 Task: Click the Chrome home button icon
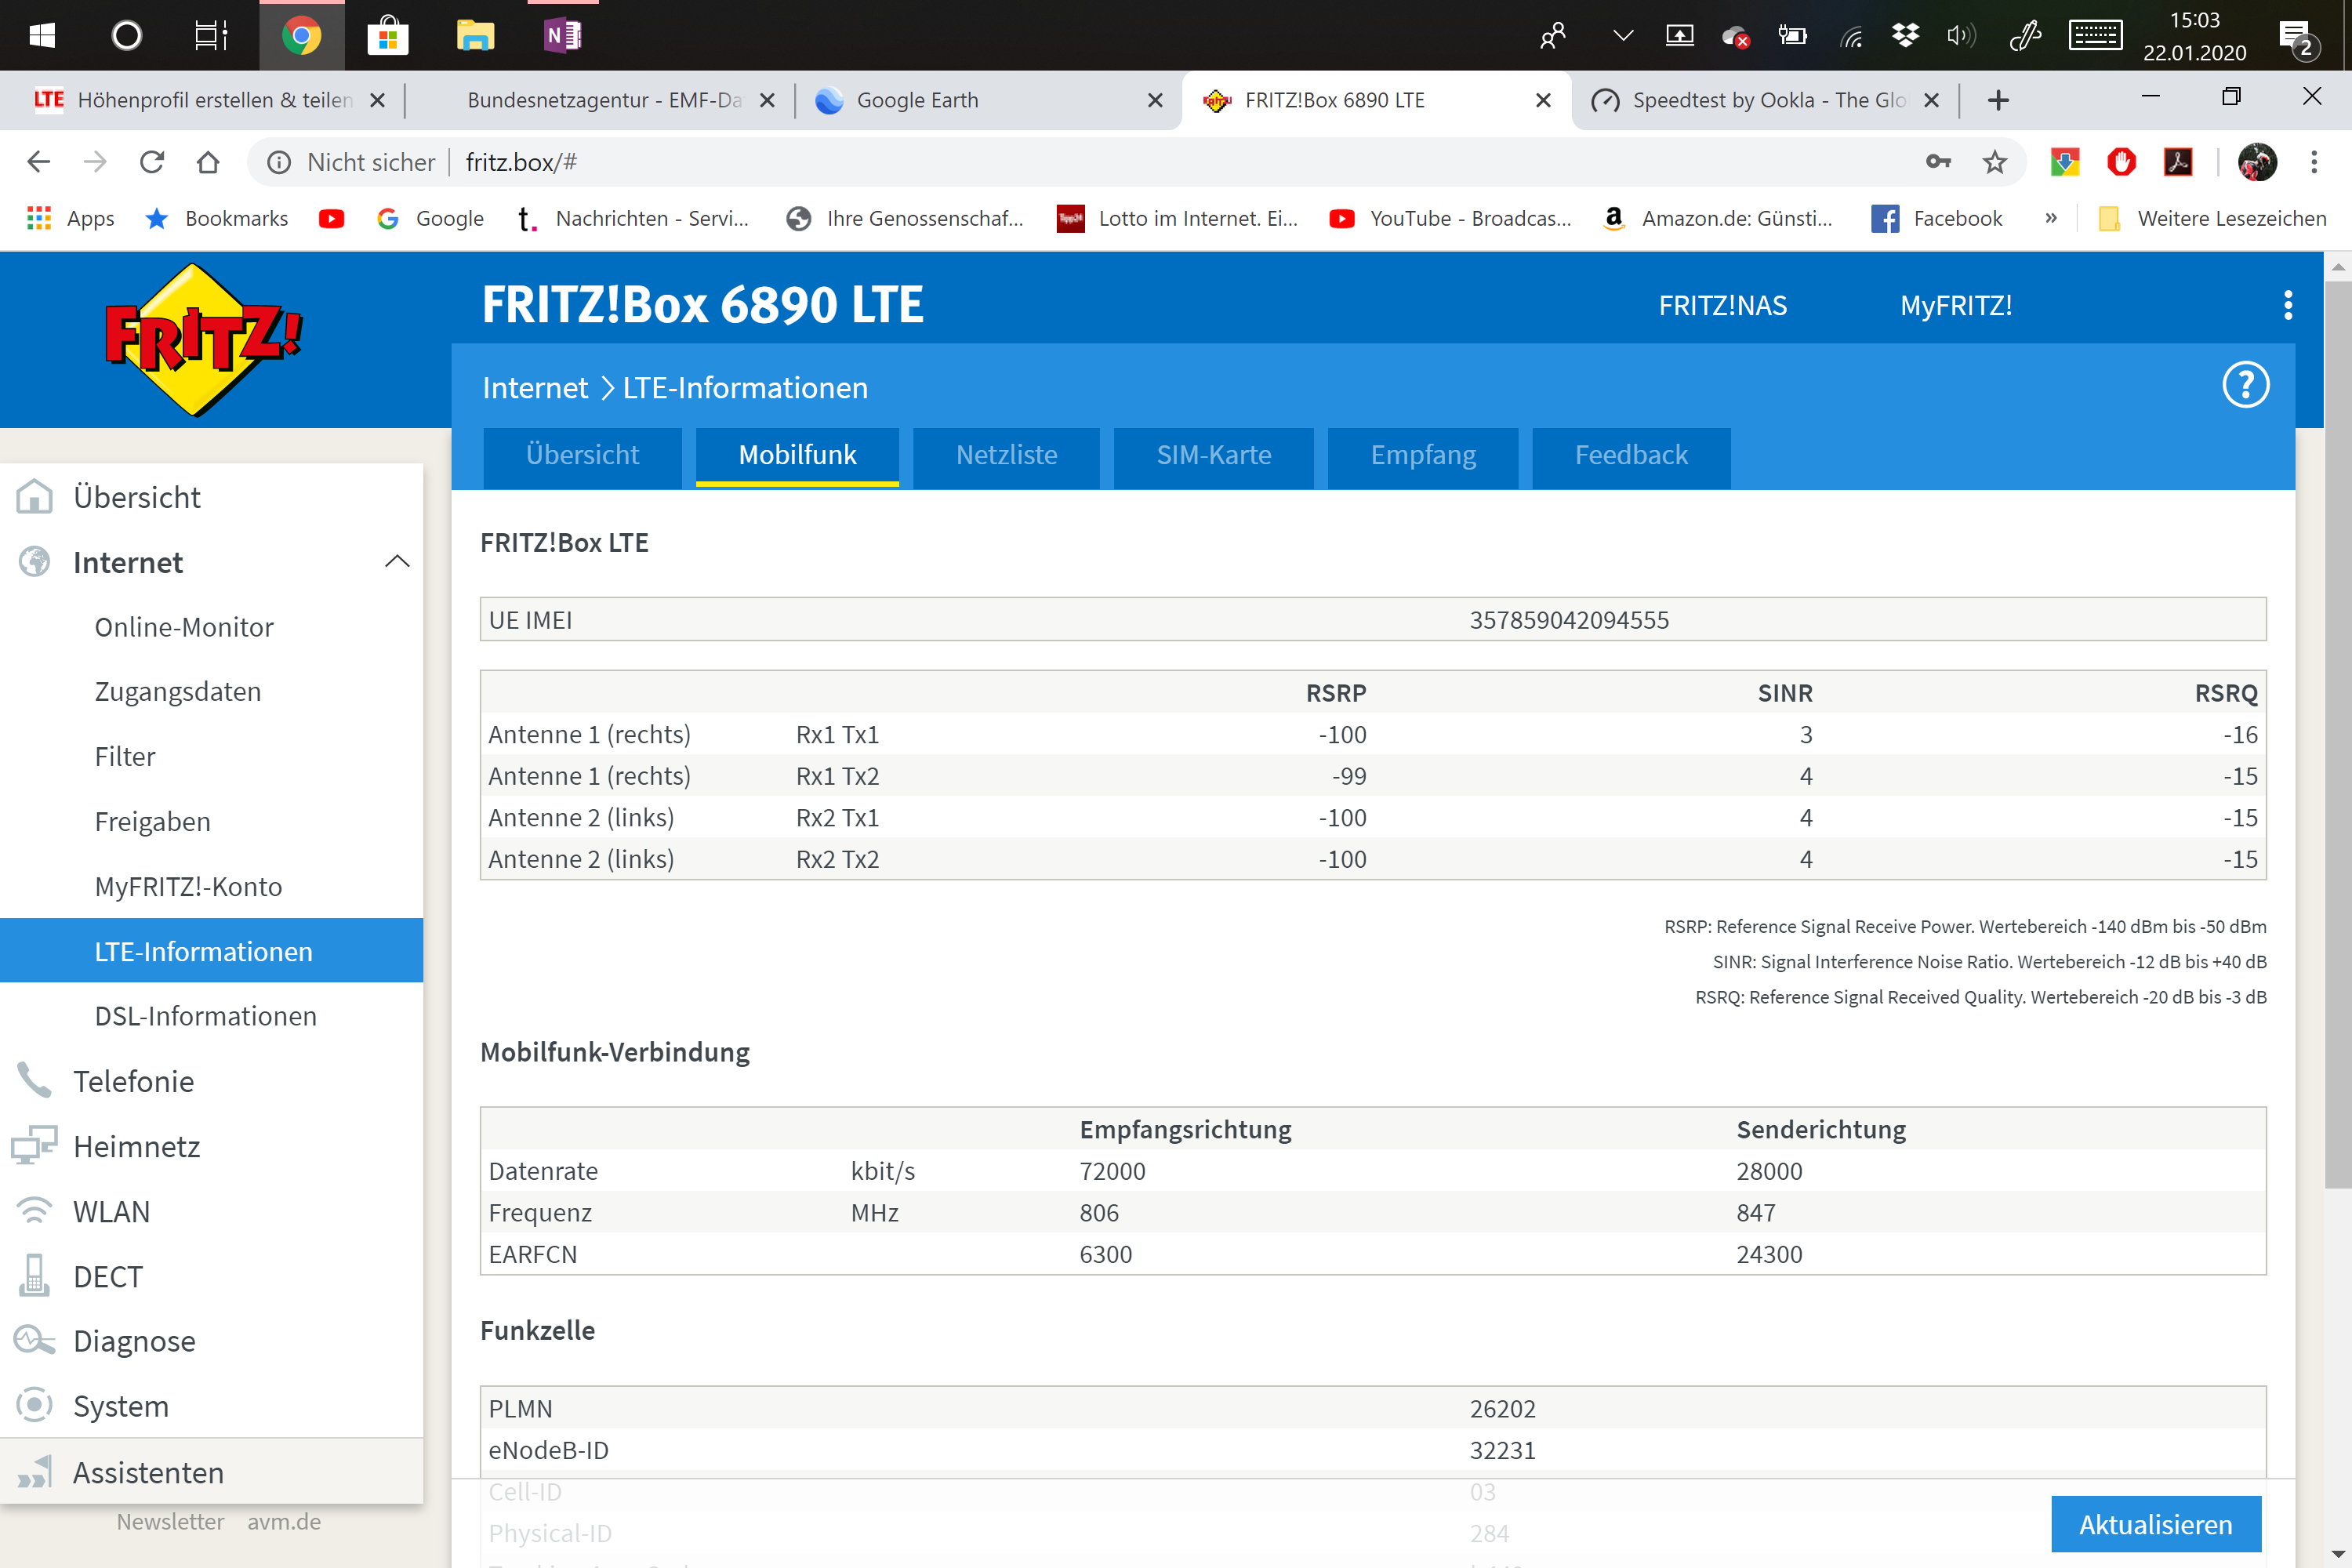pos(208,162)
